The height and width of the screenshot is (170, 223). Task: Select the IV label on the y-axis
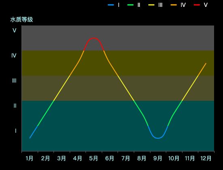point(14,55)
